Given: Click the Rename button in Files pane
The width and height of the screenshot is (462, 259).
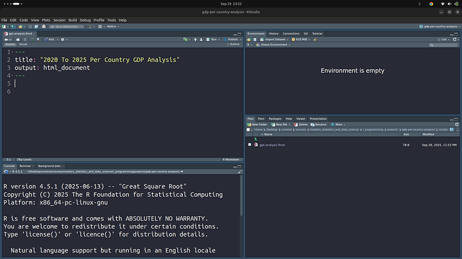Looking at the screenshot, I should click(x=318, y=125).
